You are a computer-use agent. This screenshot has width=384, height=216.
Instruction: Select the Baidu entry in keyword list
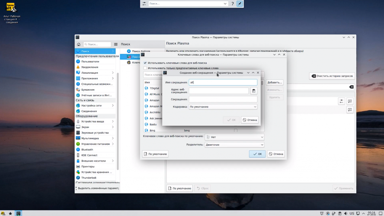[153, 124]
